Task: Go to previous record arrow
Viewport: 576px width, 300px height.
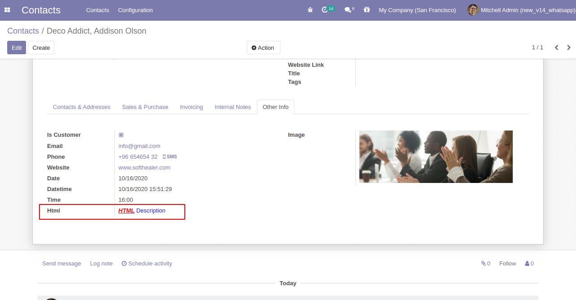Action: tap(556, 48)
